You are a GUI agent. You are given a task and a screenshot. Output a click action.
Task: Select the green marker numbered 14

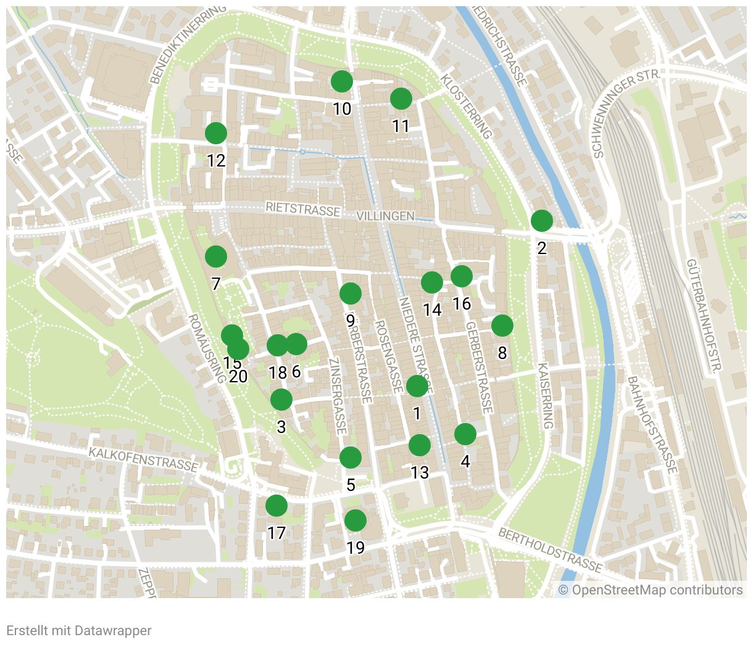click(x=432, y=282)
